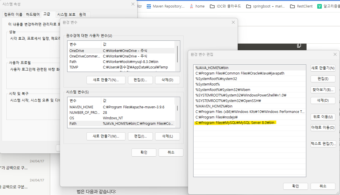Click 새로 만들기(N) in path editor
The image size is (340, 195).
coord(323,68)
